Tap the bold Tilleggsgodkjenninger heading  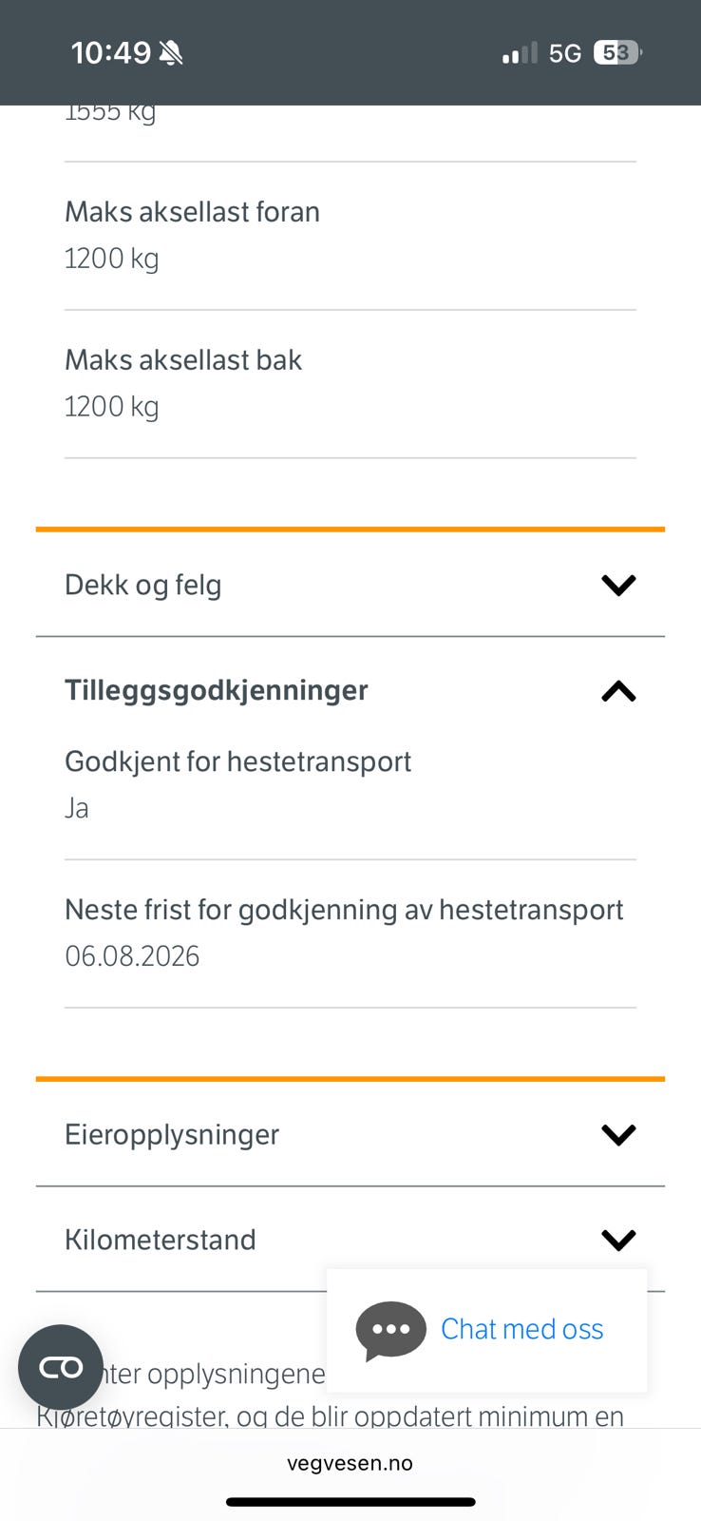pyautogui.click(x=217, y=690)
